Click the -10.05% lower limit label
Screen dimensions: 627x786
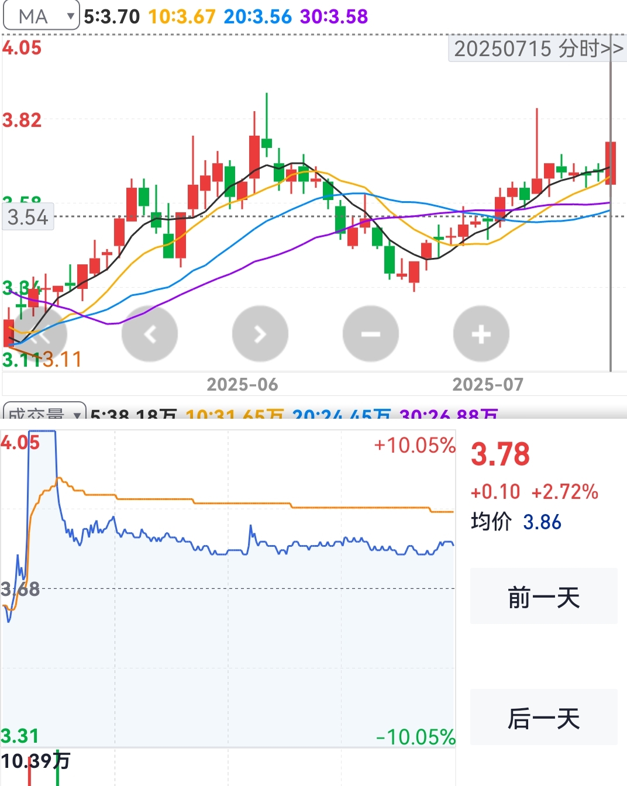[415, 737]
